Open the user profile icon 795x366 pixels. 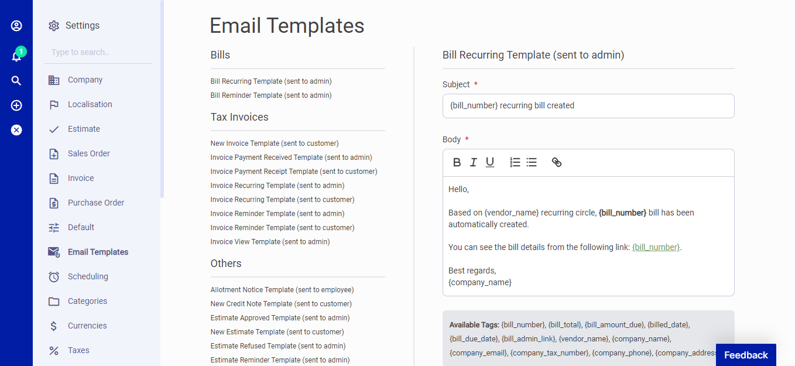16,26
